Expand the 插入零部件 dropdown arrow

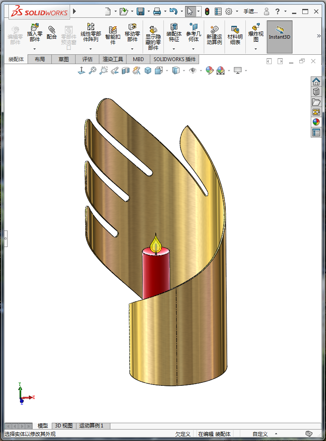click(35, 49)
